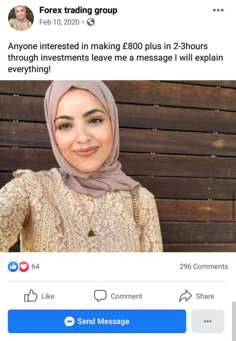Image resolution: width=236 pixels, height=341 pixels.
Task: Click the blue thumbs-up reaction icon
Action: pyautogui.click(x=13, y=267)
